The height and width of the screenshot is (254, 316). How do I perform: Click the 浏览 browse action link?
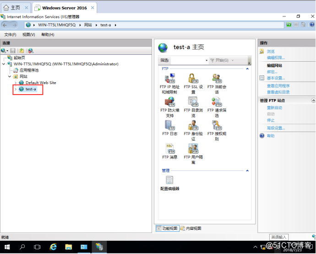271,52
